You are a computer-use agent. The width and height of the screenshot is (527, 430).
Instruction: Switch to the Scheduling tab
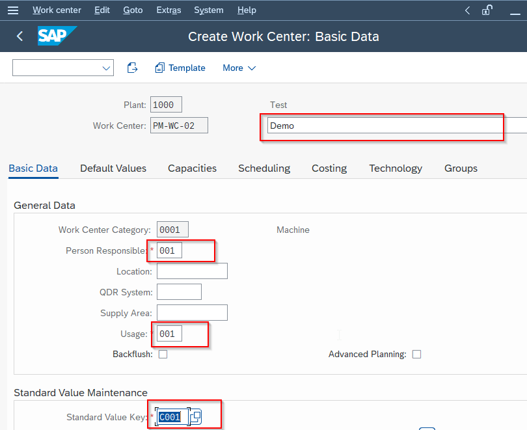point(263,168)
